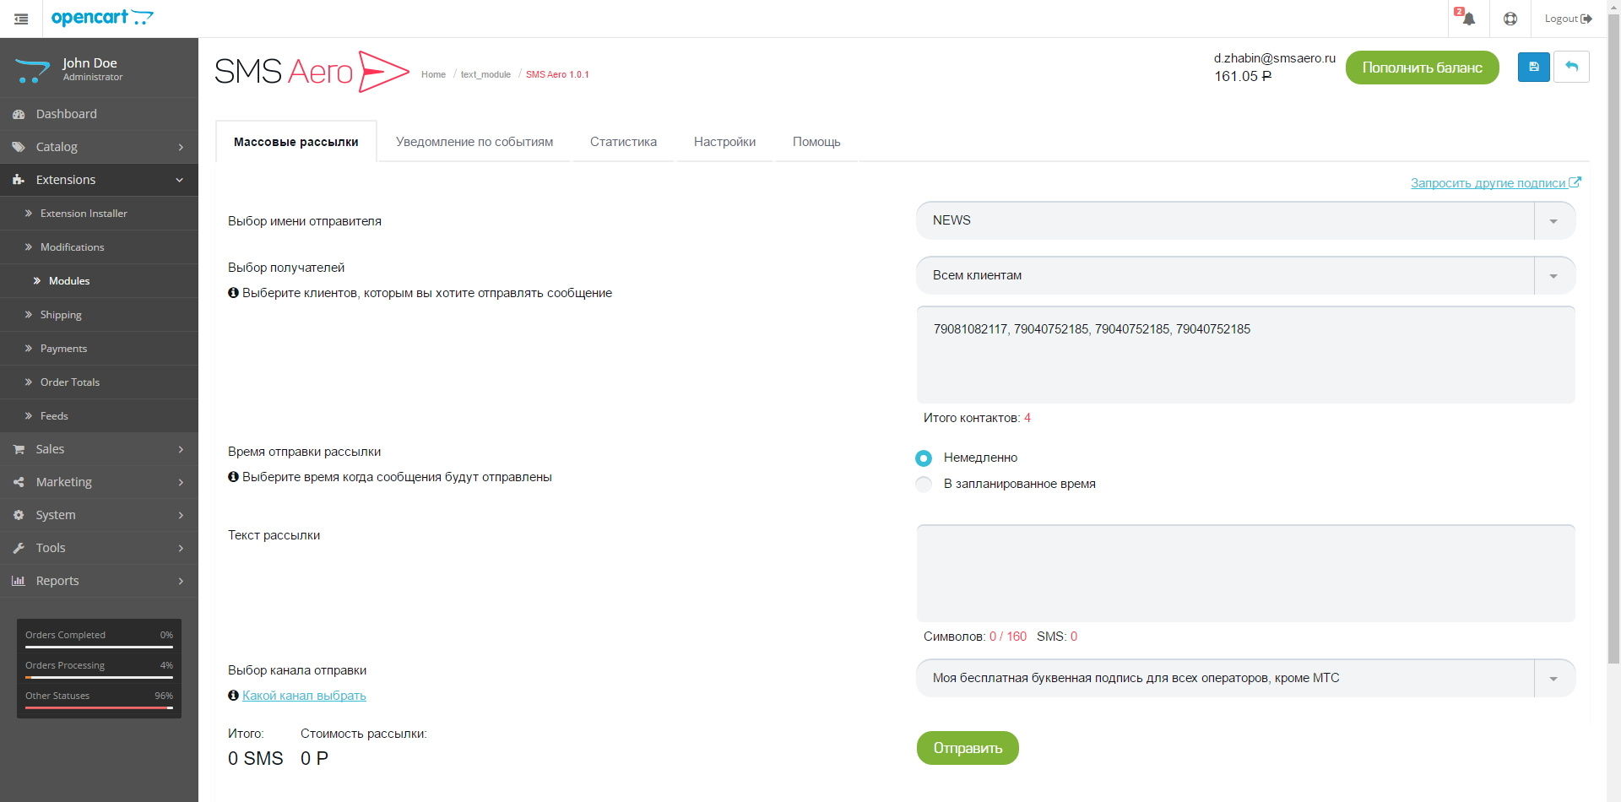Open Feeds in sidebar
The image size is (1621, 802).
coord(99,416)
